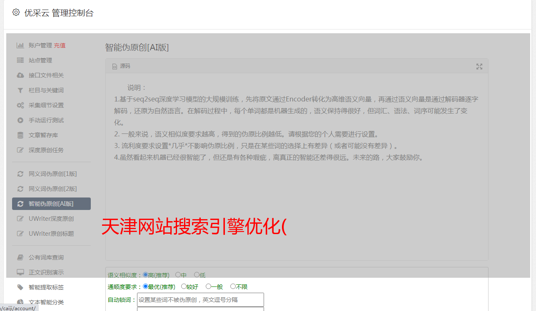Click the tag icon for 智能提取标签
The height and width of the screenshot is (311, 536).
[20, 287]
